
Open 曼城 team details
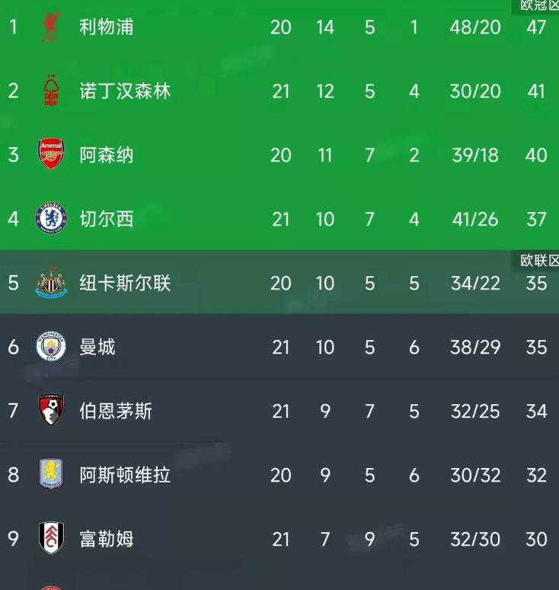(97, 347)
